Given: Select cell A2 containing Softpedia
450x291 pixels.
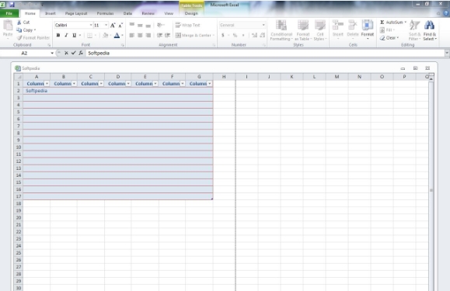Looking at the screenshot, I should coord(37,91).
